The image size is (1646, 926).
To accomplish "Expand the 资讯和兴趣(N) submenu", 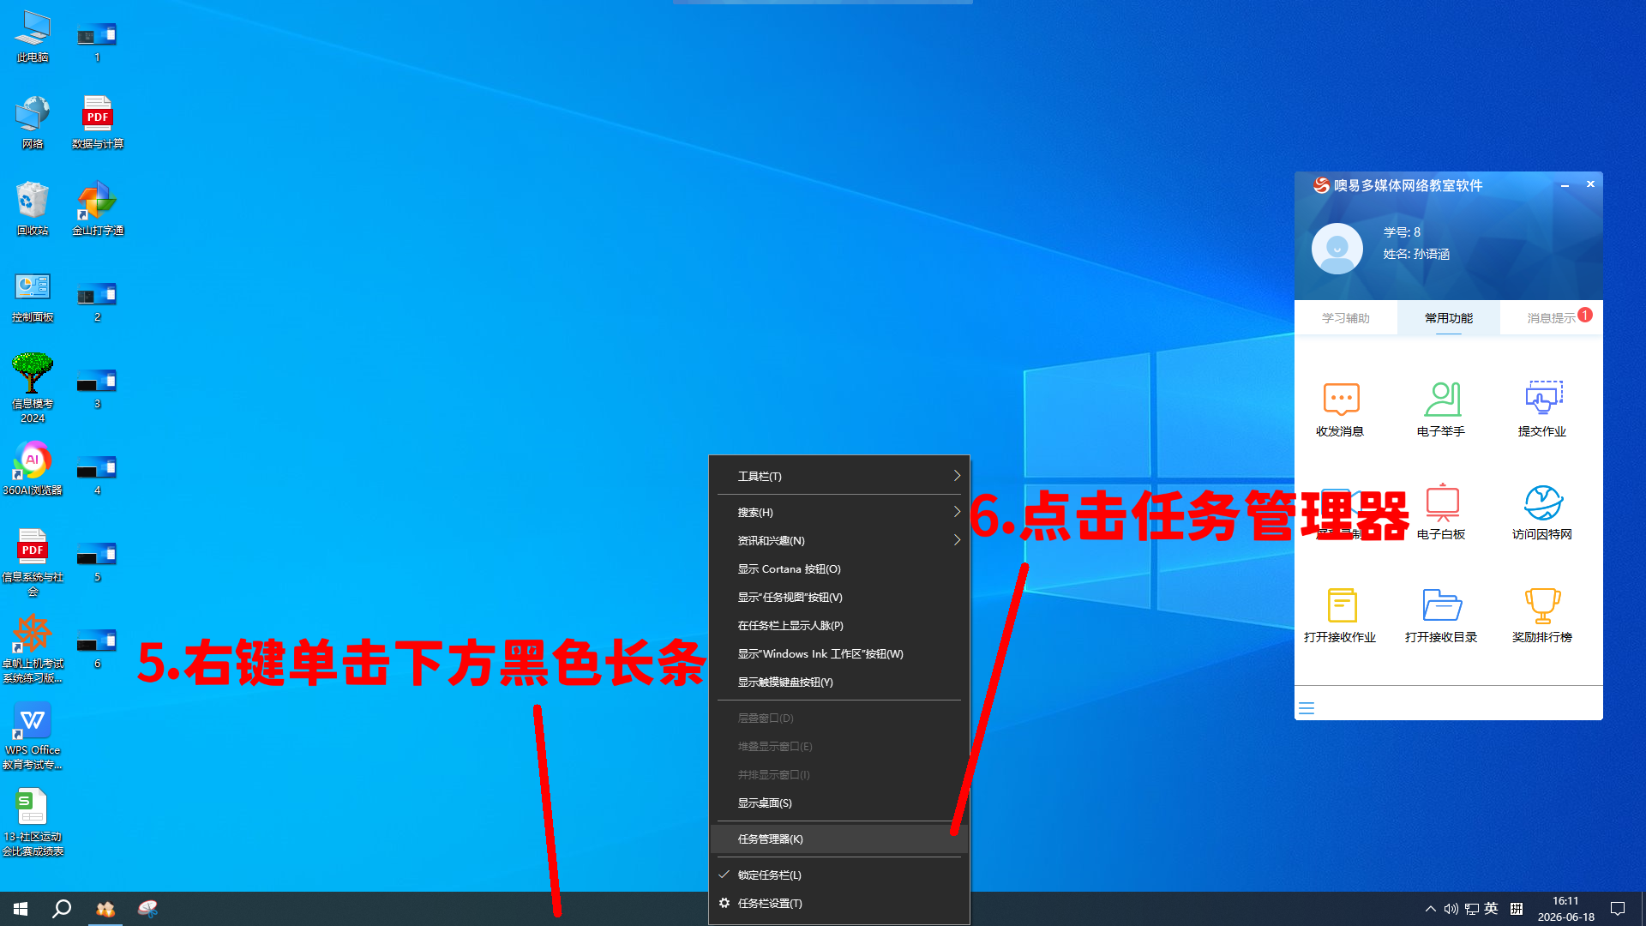I will [840, 540].
